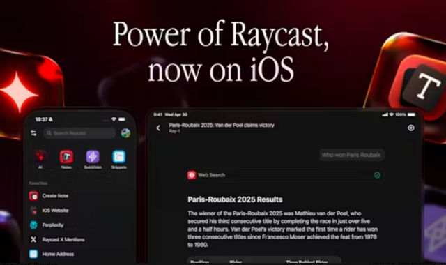446x265 pixels.
Task: Click the green checkmark in Web Search
Action: (377, 175)
